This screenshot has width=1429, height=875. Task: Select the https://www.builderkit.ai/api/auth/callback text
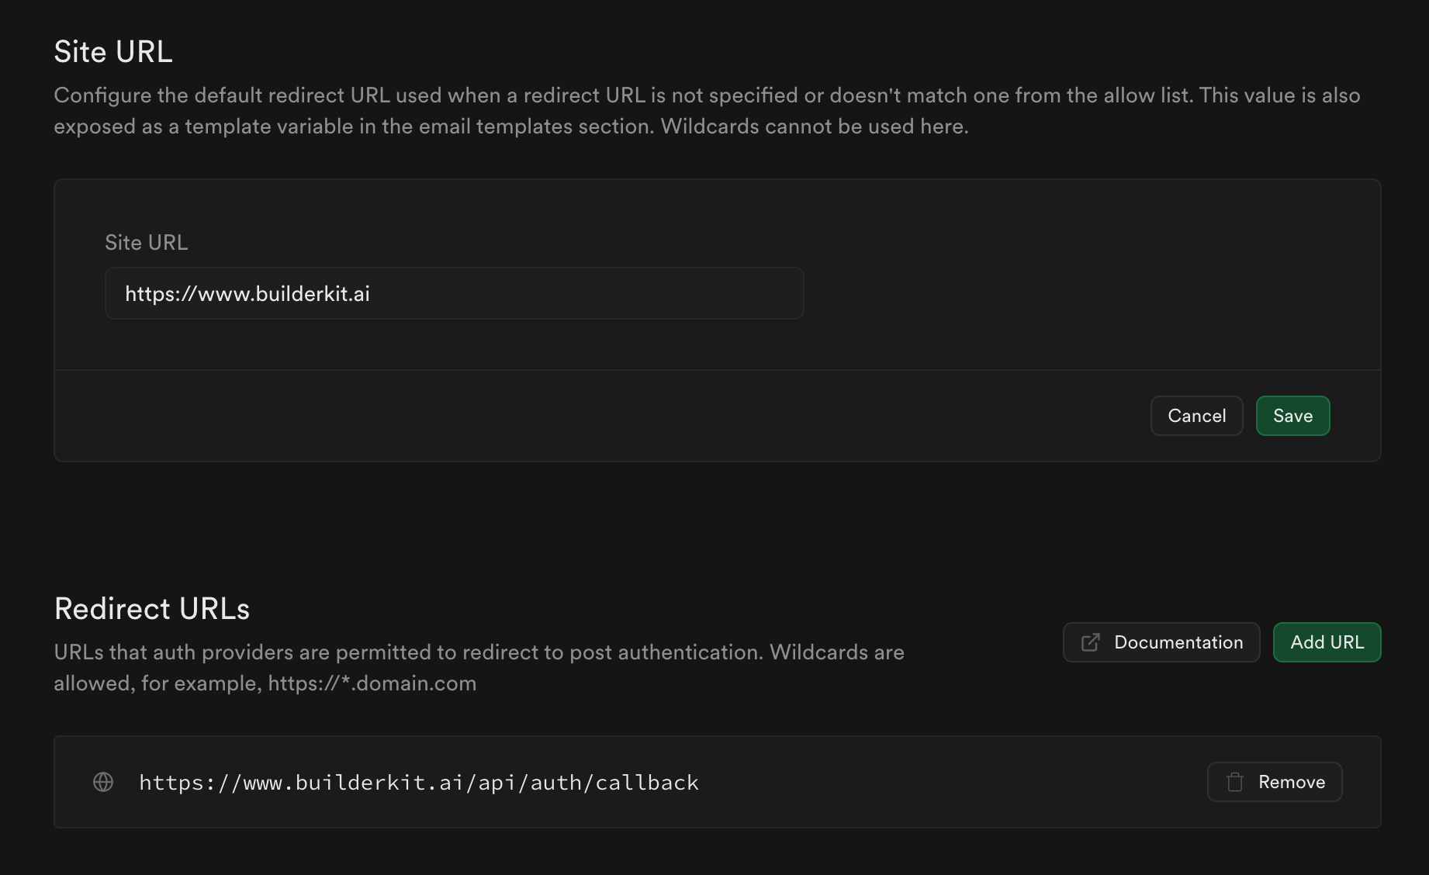click(x=419, y=783)
